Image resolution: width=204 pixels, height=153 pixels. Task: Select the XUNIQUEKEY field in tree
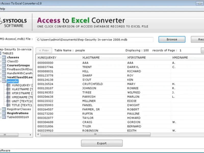22,85
